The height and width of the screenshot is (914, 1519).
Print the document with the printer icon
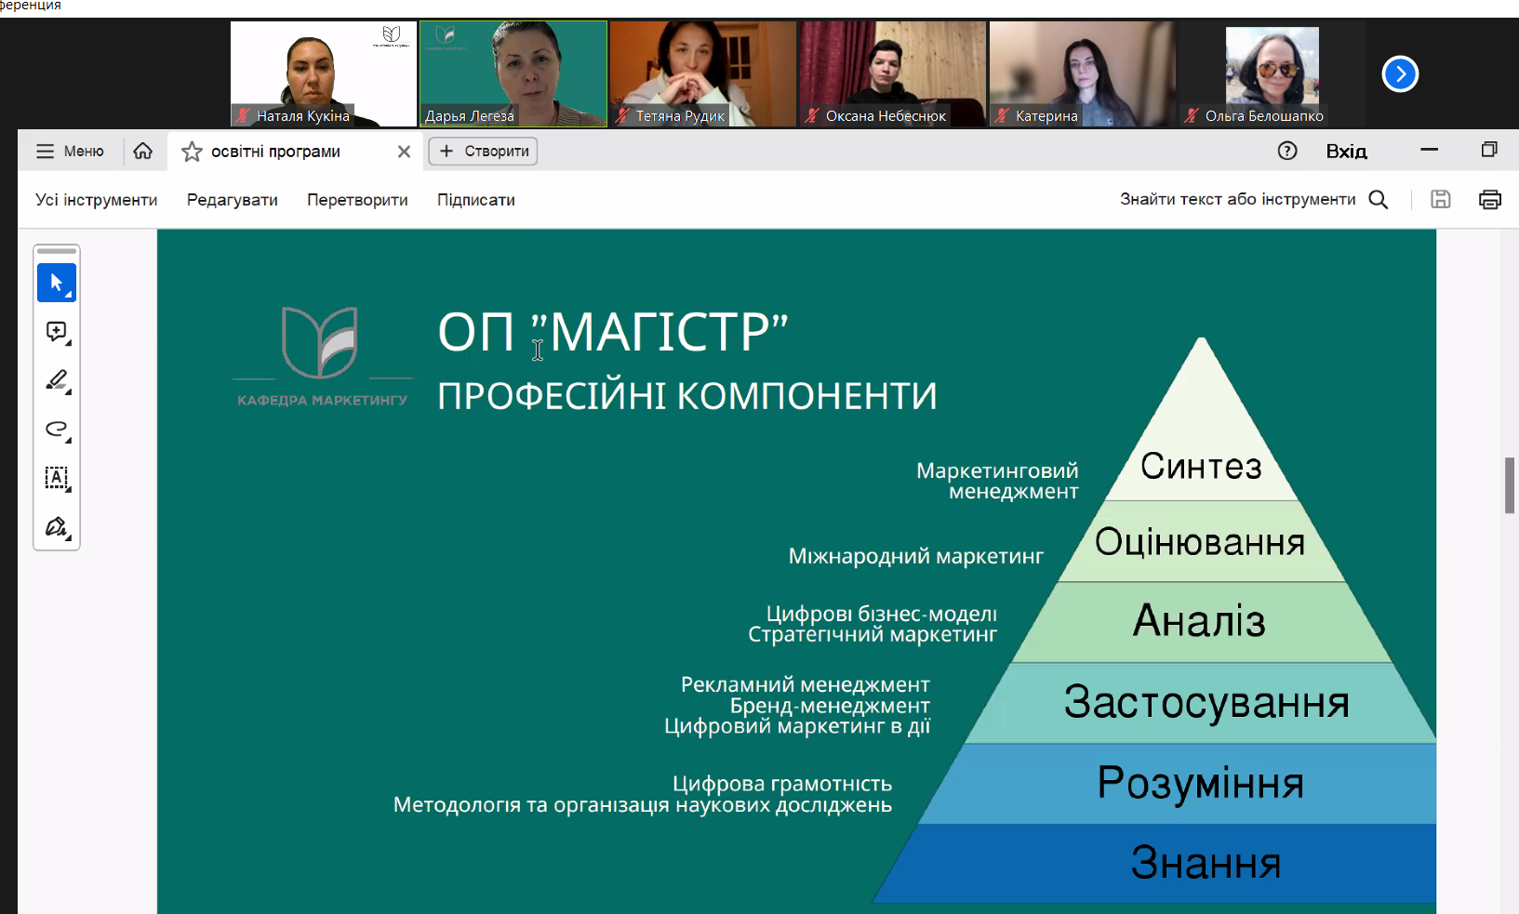click(1490, 199)
